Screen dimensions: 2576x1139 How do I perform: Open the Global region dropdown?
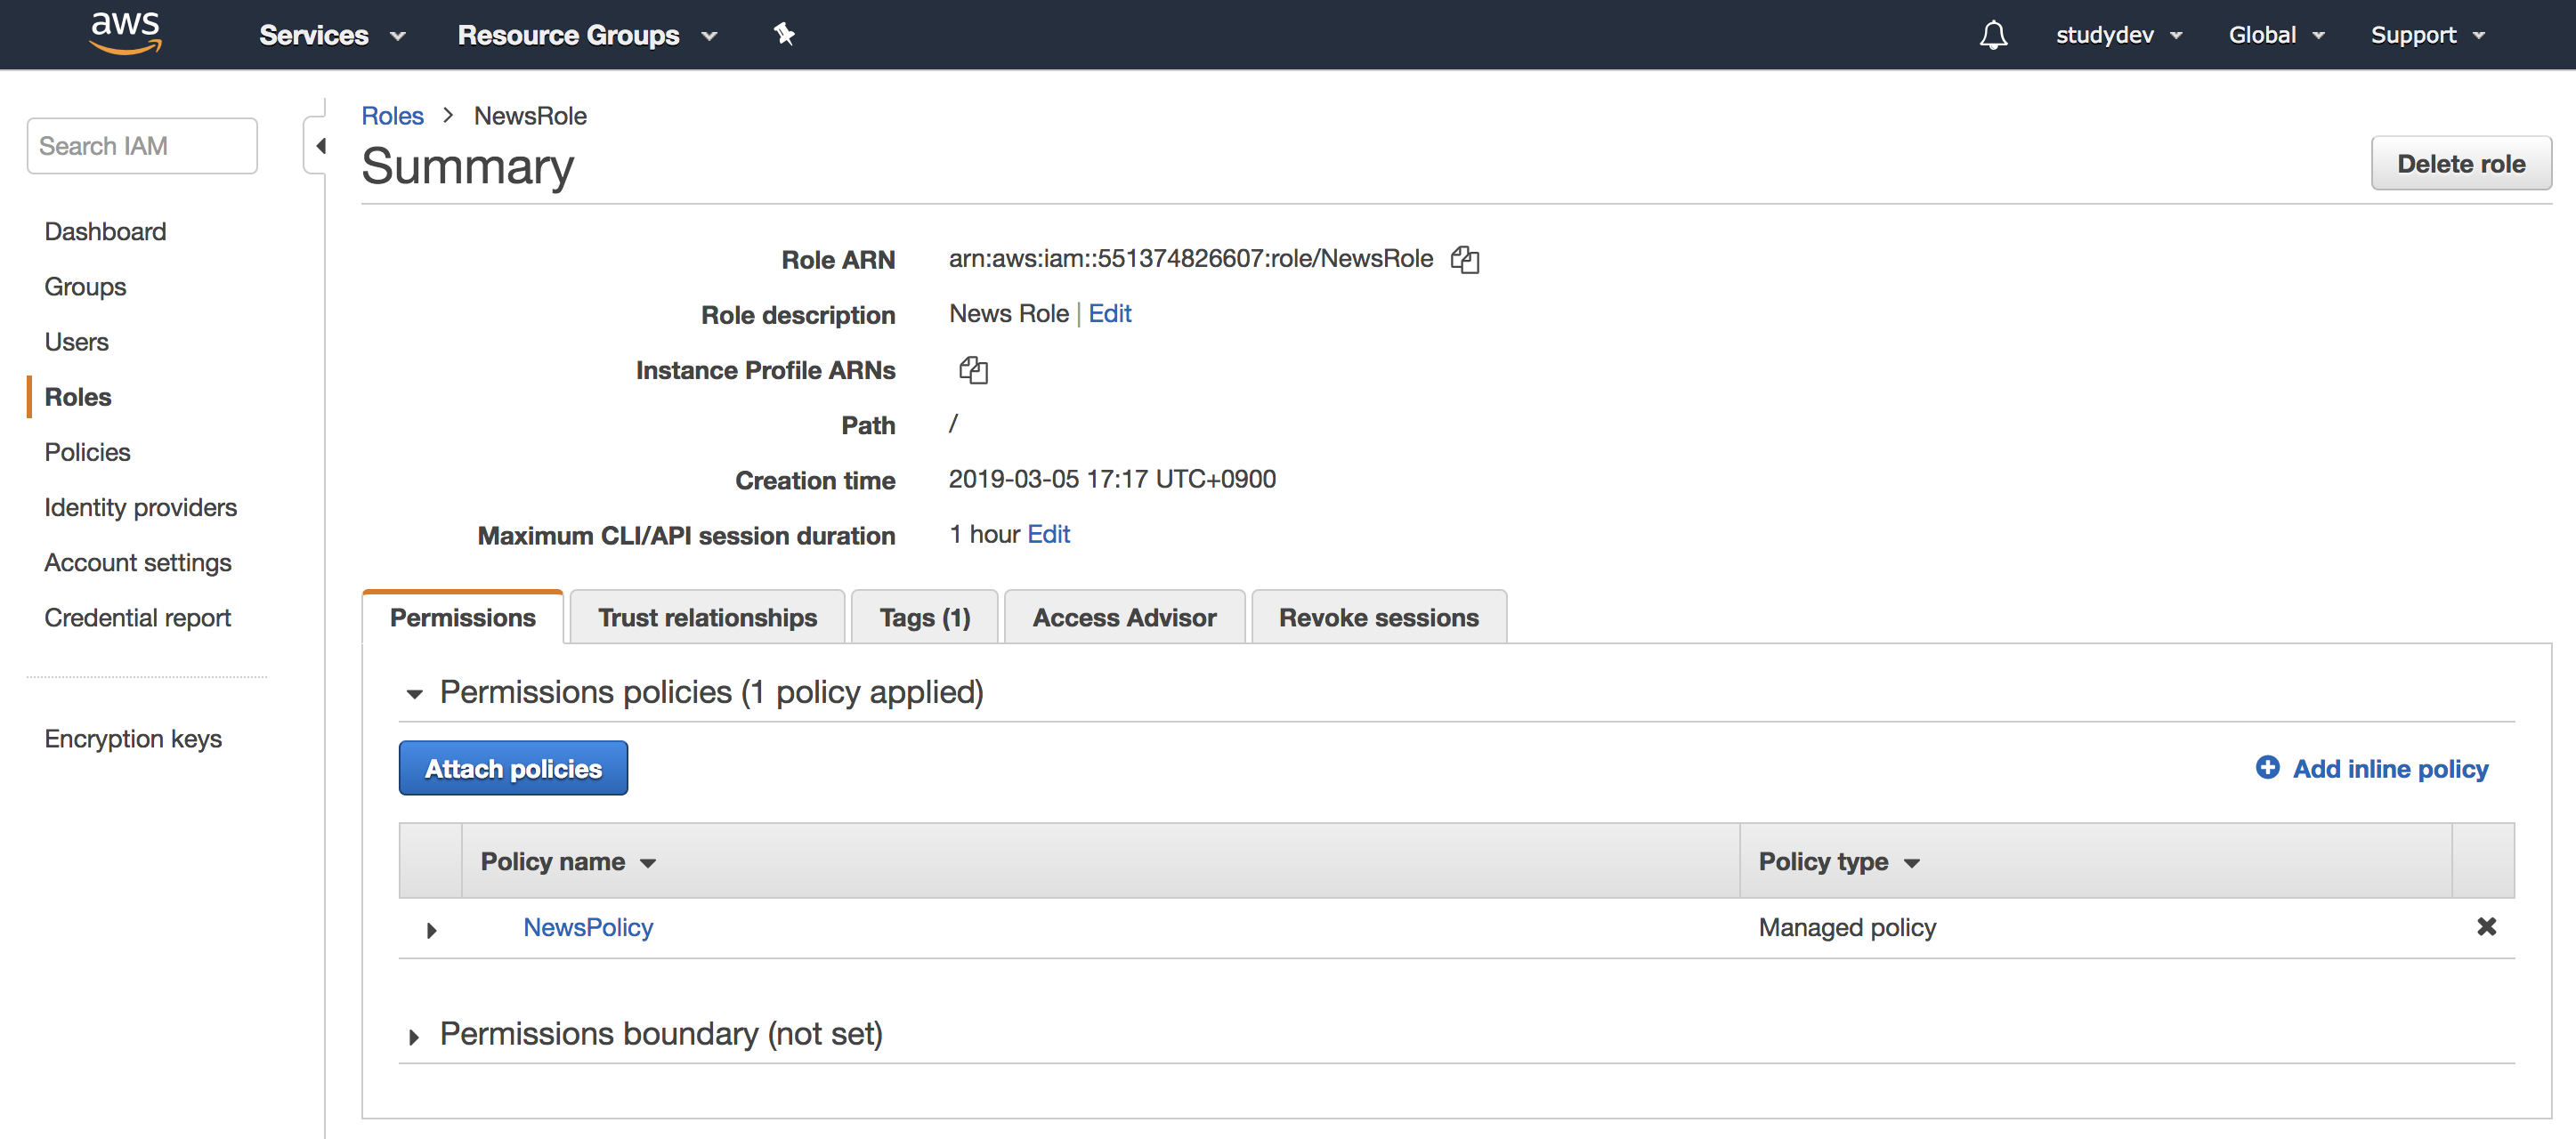[2276, 35]
